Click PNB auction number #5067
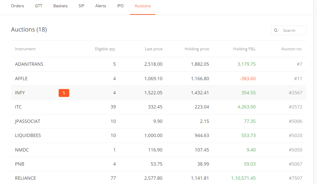317x184 pixels. coord(295,164)
